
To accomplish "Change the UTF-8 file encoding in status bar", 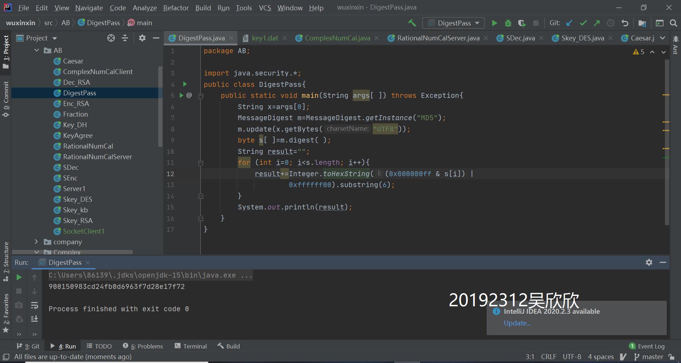I will click(572, 357).
